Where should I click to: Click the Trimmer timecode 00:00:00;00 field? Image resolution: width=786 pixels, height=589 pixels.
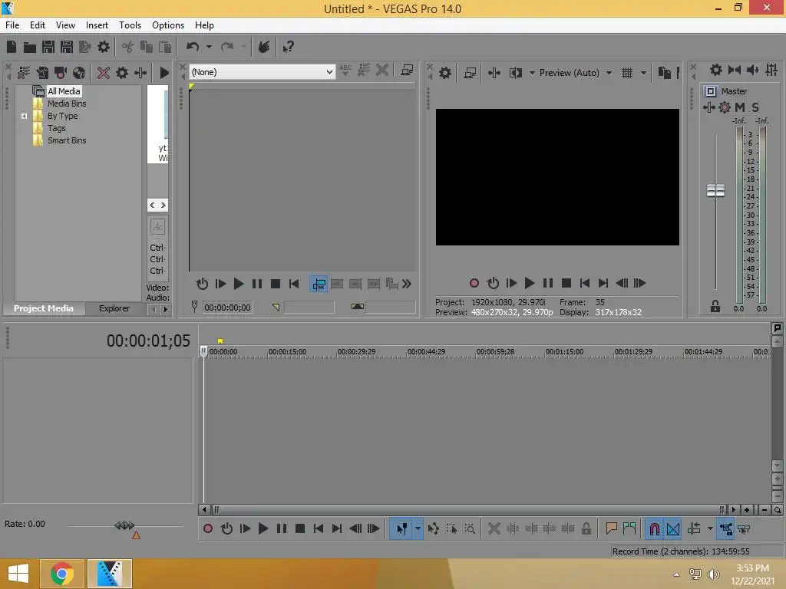click(227, 308)
